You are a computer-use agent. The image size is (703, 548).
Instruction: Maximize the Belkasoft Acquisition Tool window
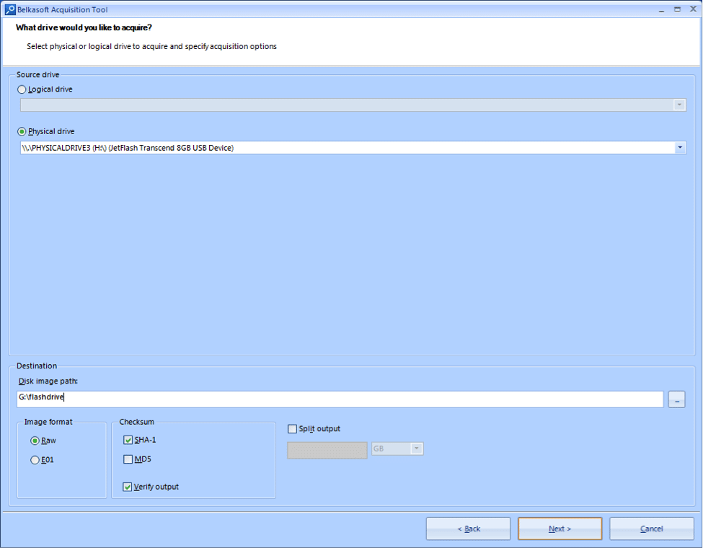click(x=678, y=9)
